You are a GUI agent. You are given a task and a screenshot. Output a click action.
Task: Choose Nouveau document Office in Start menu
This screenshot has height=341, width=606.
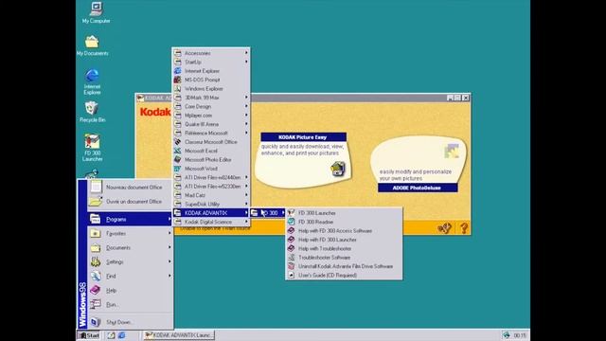click(x=130, y=188)
